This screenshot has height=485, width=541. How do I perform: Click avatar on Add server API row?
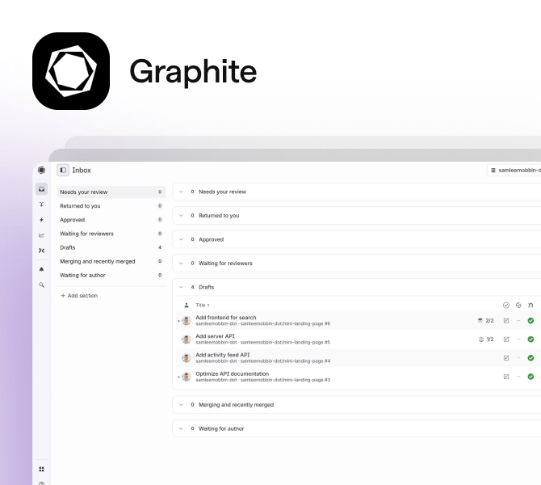pyautogui.click(x=187, y=339)
